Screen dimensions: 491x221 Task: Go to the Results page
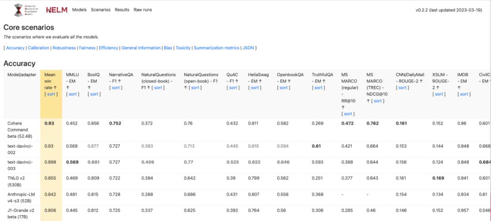pyautogui.click(x=122, y=10)
